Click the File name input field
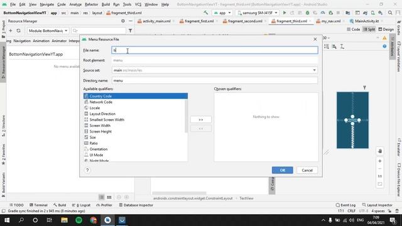402x226 pixels. coord(215,50)
